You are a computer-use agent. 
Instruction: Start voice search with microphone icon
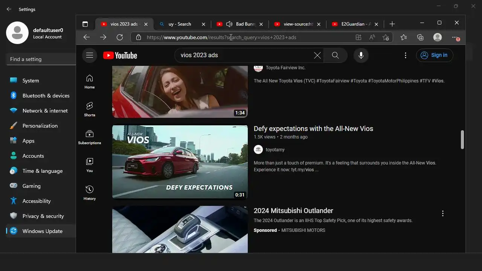tap(361, 55)
